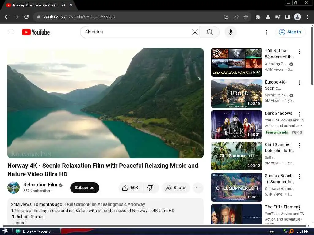Share the Norway 4K video

[175, 188]
